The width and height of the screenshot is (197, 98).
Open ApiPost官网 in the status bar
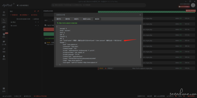click(x=7, y=96)
